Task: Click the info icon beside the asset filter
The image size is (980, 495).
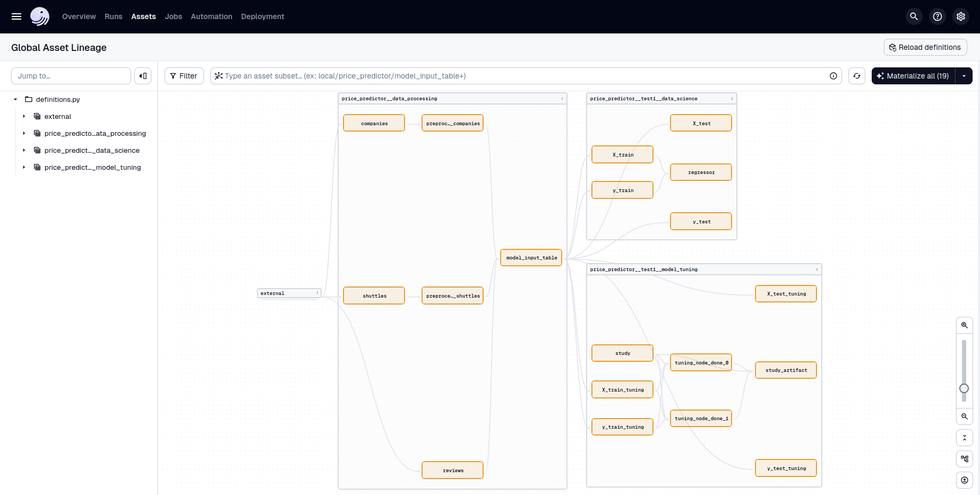Action: (x=833, y=76)
